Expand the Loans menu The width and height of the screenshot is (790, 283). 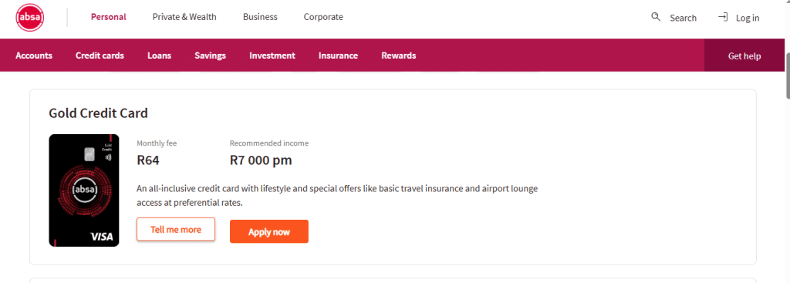(x=159, y=56)
